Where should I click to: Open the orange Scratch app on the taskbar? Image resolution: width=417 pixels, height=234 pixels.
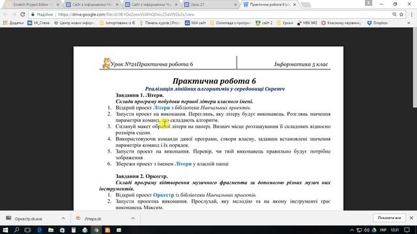(x=108, y=230)
